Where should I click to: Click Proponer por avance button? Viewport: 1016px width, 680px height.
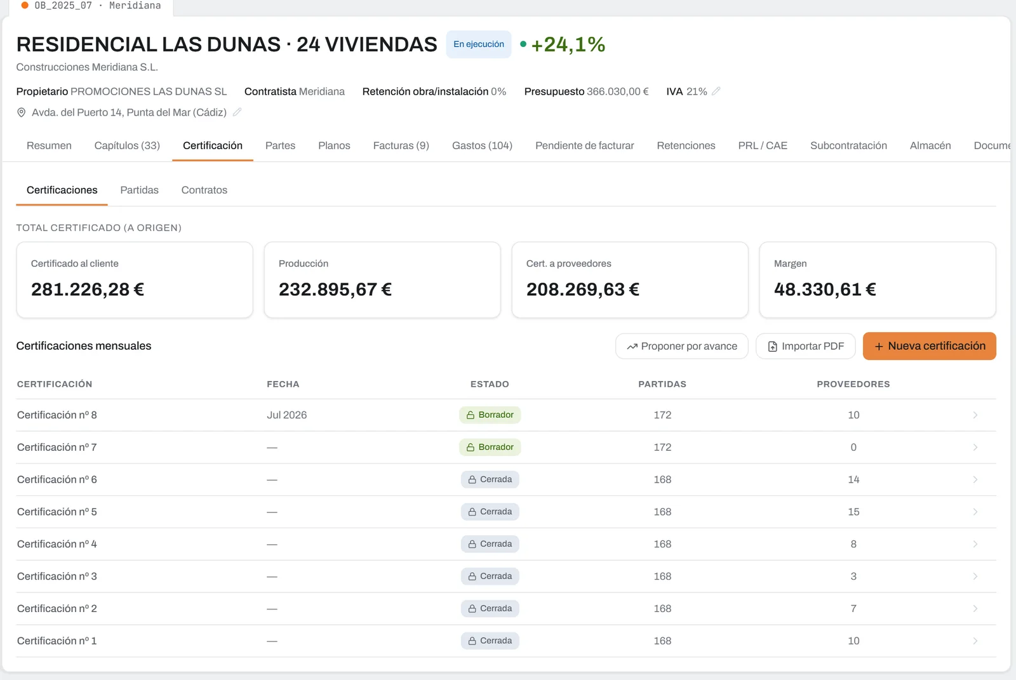pyautogui.click(x=681, y=346)
